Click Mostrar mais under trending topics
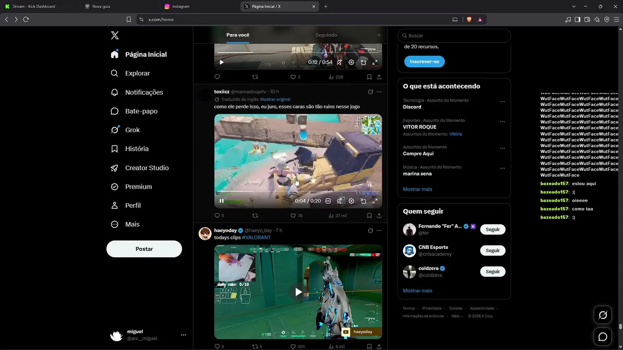 pyautogui.click(x=418, y=189)
